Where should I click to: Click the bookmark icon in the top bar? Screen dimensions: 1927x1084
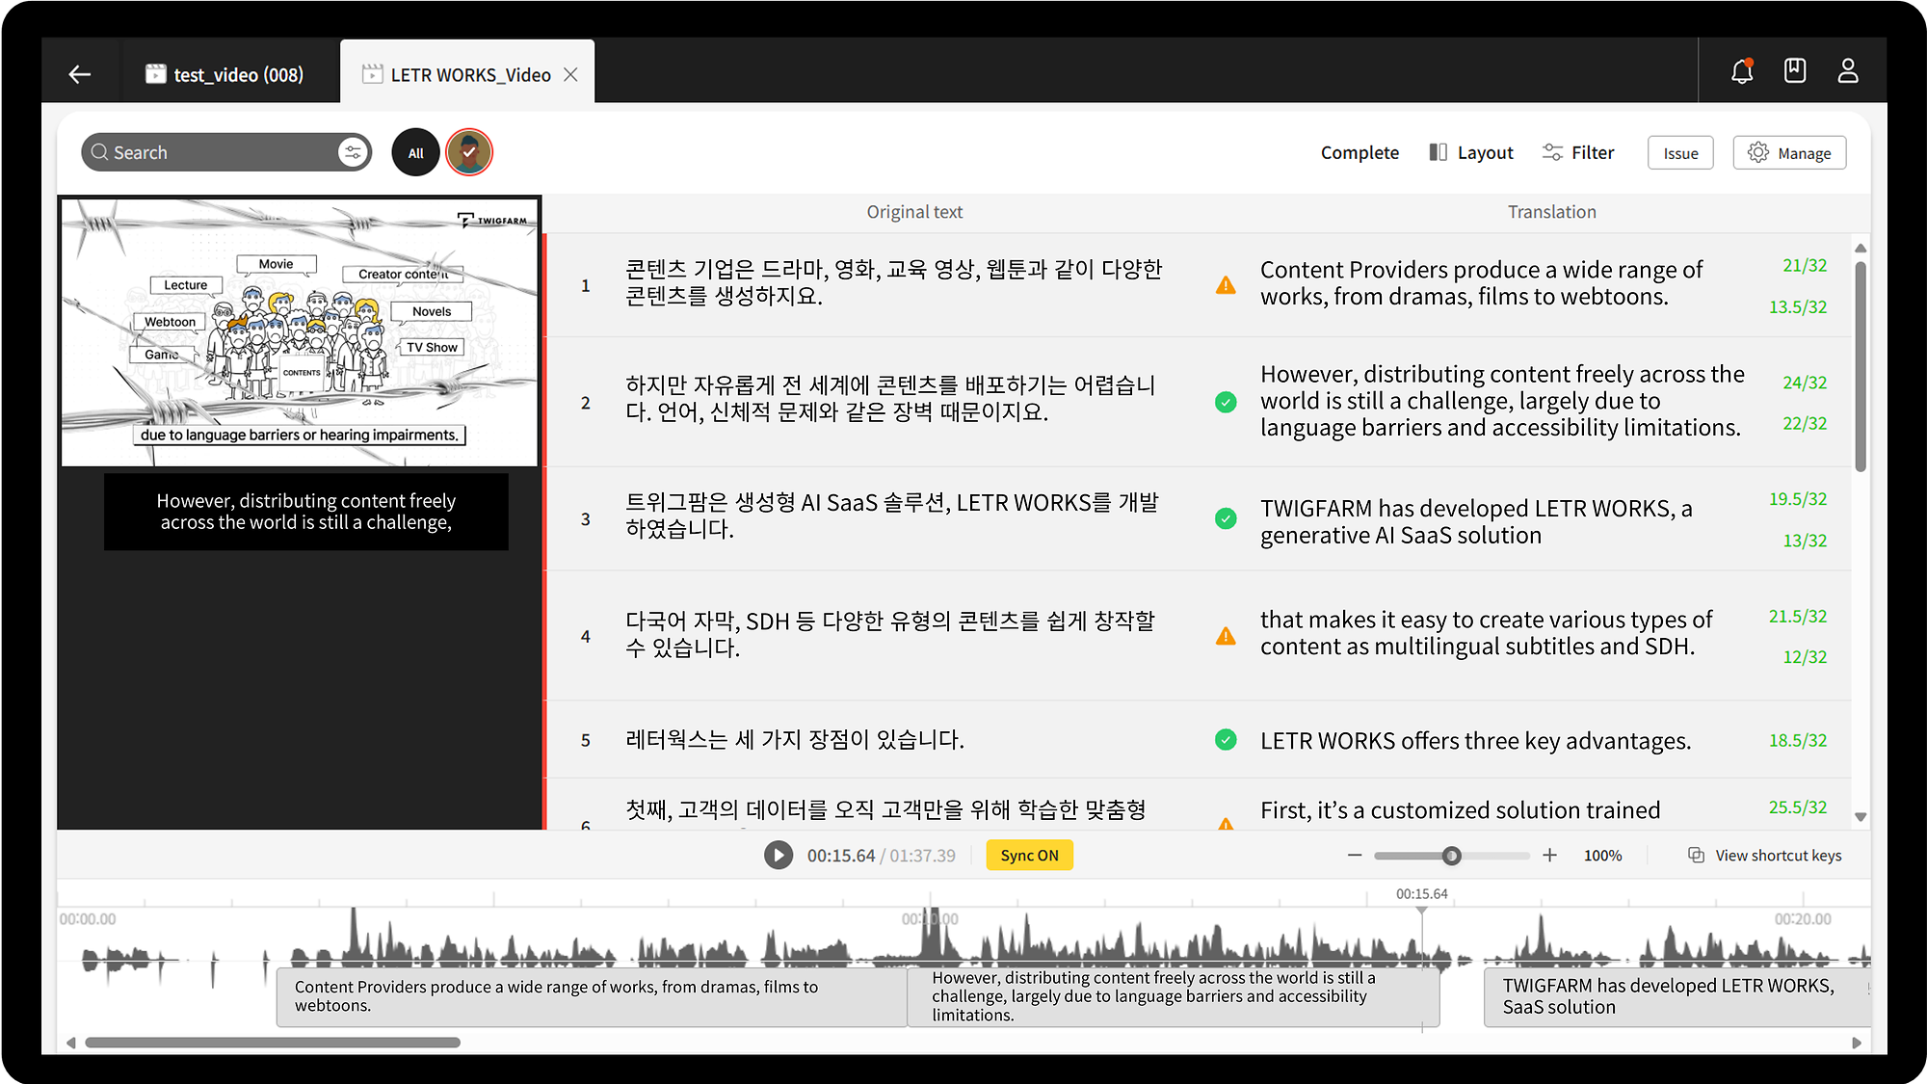click(1794, 70)
